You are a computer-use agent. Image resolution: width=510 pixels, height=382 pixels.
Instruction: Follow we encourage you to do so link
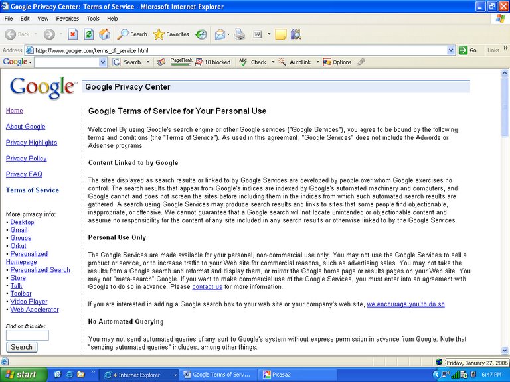coord(406,304)
